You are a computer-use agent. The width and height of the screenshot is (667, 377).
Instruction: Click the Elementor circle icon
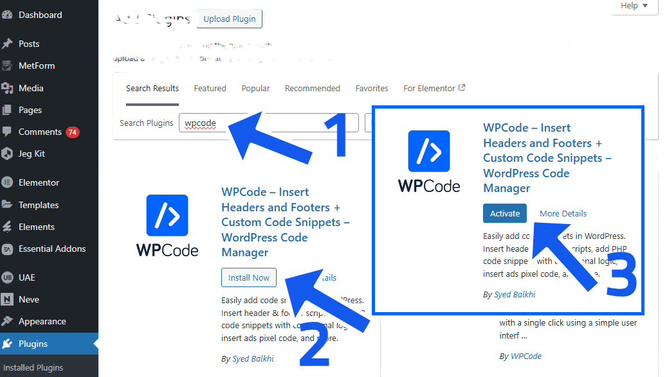pos(7,182)
